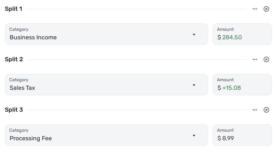Pick a category replacing Processing Fee
This screenshot has width=279, height=154.
click(100, 135)
